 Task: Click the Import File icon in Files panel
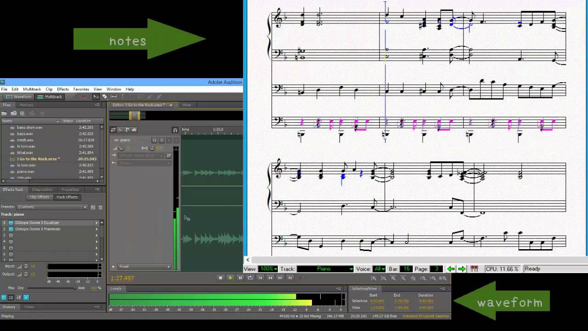click(x=14, y=114)
